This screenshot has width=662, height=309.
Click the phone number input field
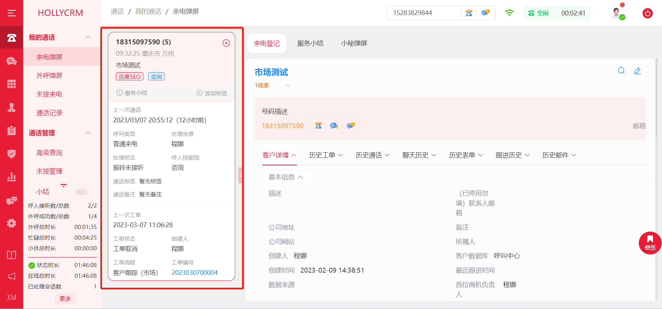(x=424, y=13)
